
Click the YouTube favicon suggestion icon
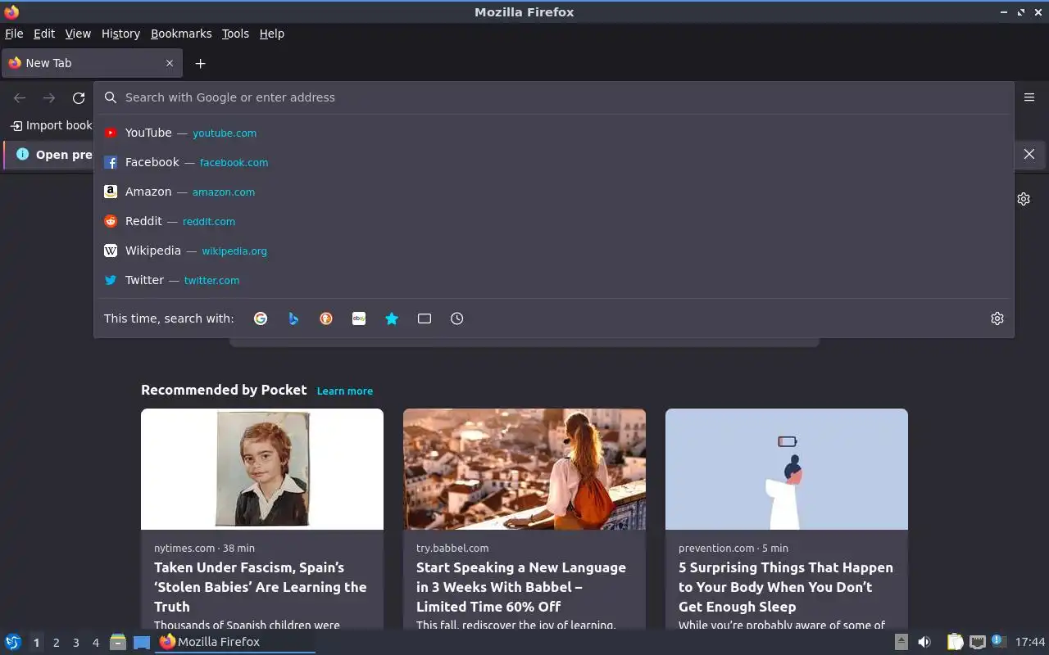point(111,133)
